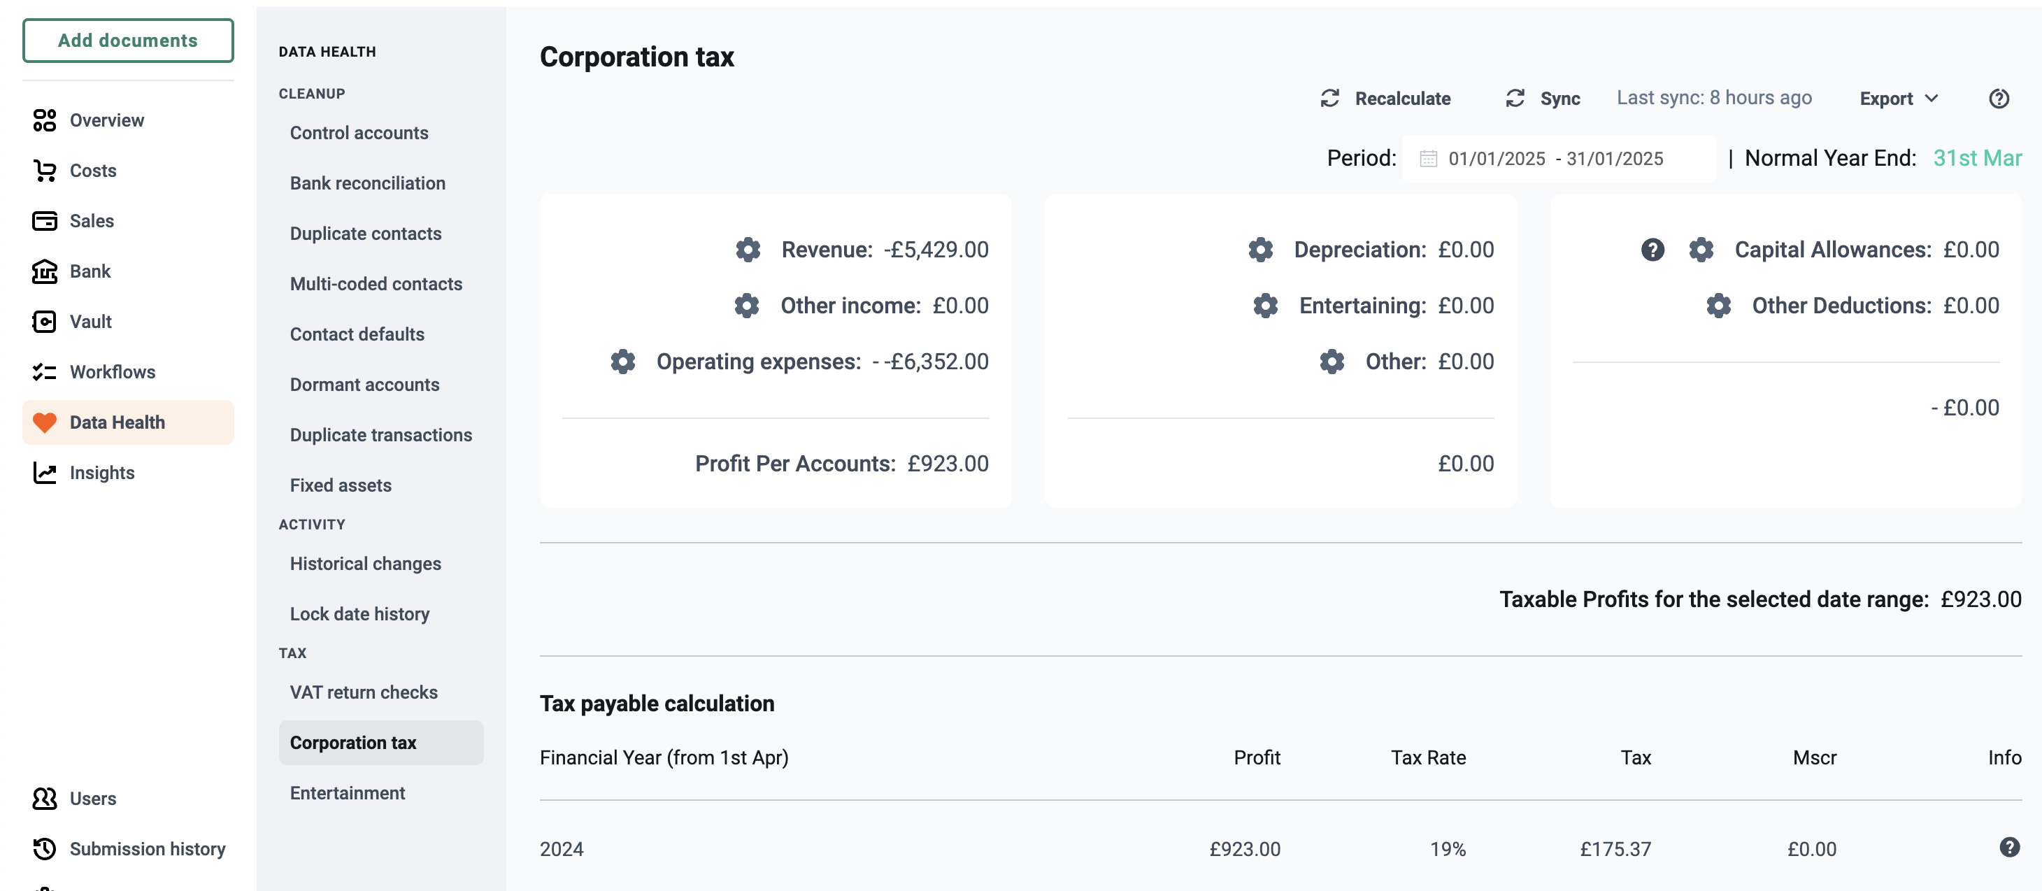Click the help icon near Export
Viewport: 2042px width, 891px height.
(1999, 99)
